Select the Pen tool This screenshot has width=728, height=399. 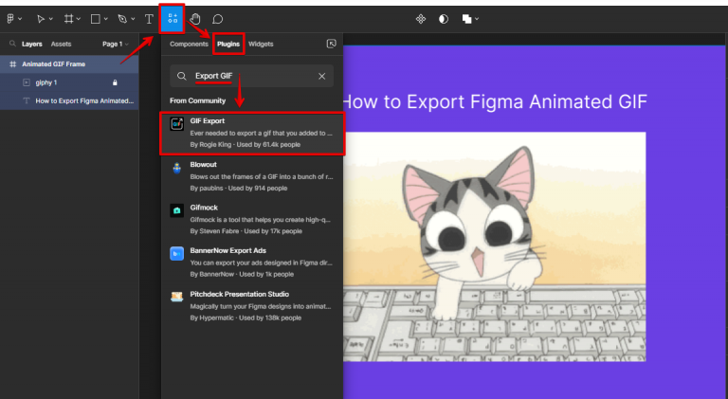pyautogui.click(x=122, y=18)
